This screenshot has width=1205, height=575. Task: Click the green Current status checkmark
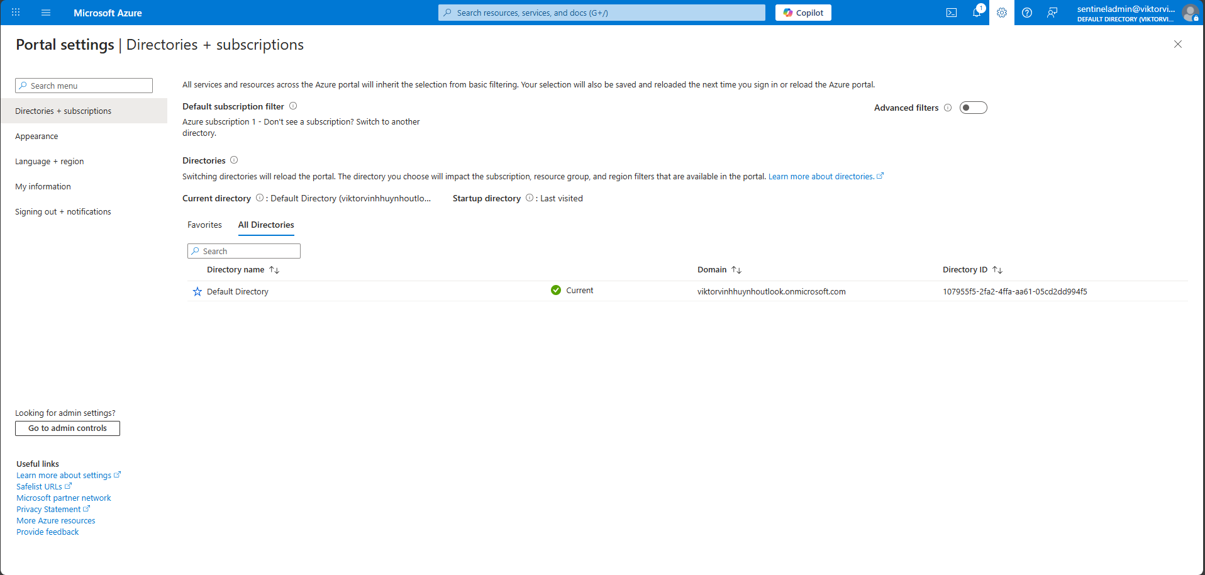pos(556,290)
